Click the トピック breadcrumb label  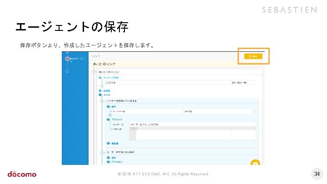tap(95, 56)
